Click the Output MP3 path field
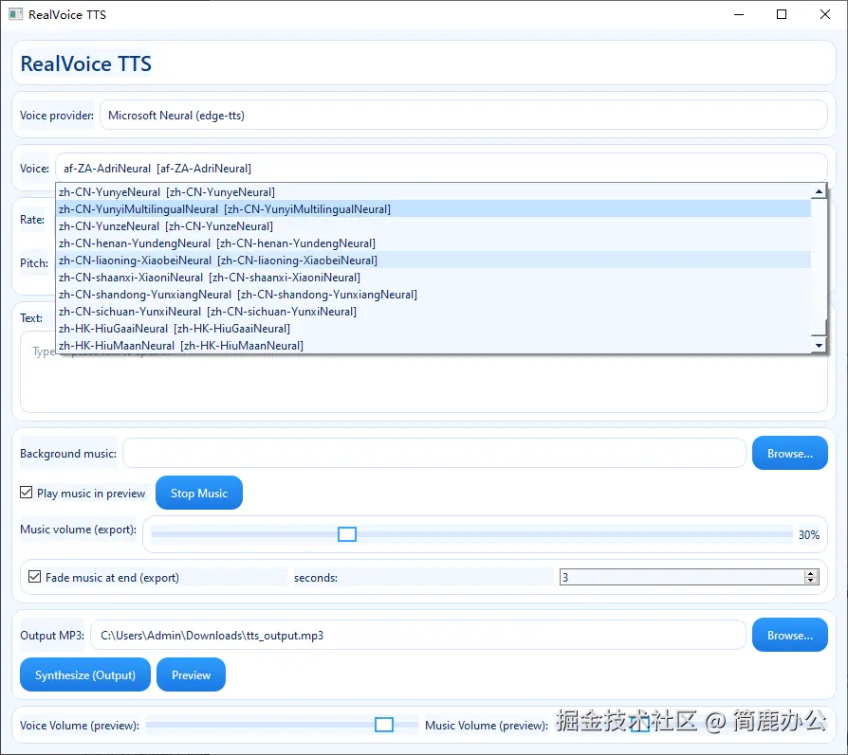 pos(418,635)
